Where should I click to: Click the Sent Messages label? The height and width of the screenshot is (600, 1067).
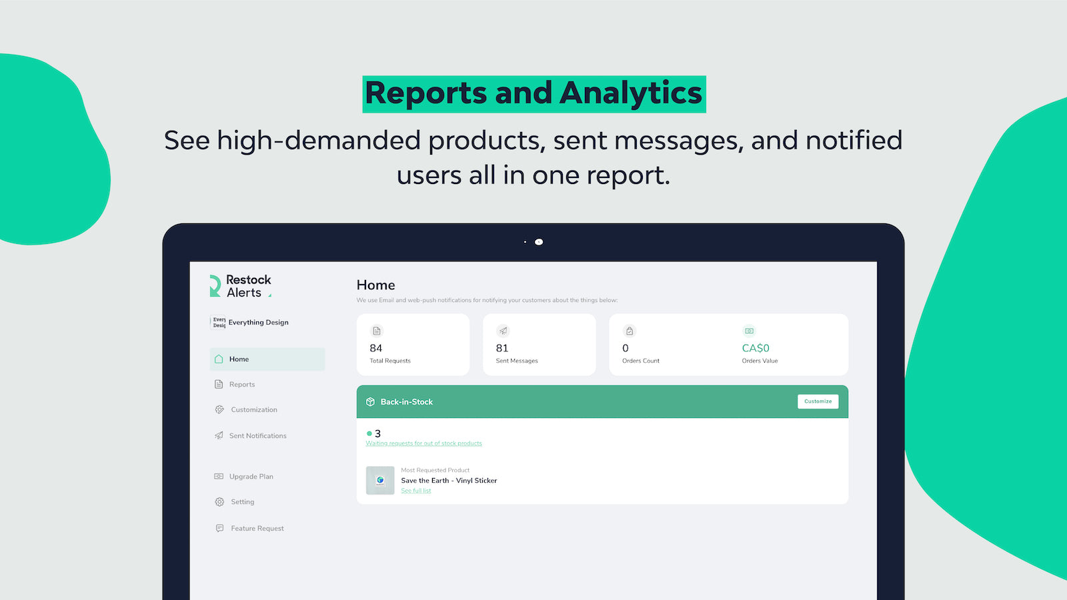pos(517,361)
